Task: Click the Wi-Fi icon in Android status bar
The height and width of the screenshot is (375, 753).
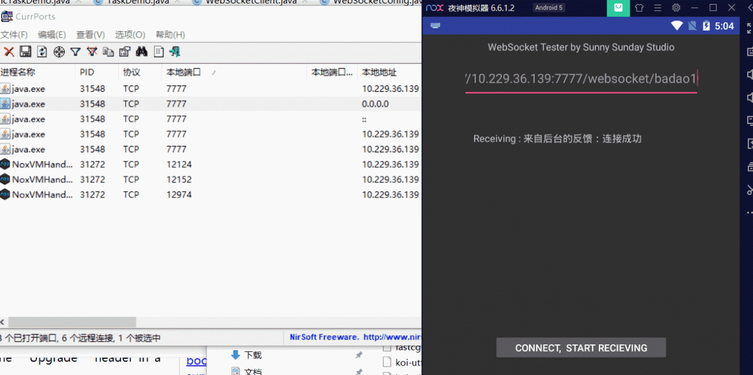Action: coord(677,26)
